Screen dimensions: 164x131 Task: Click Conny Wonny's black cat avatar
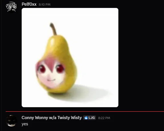(x=11, y=121)
